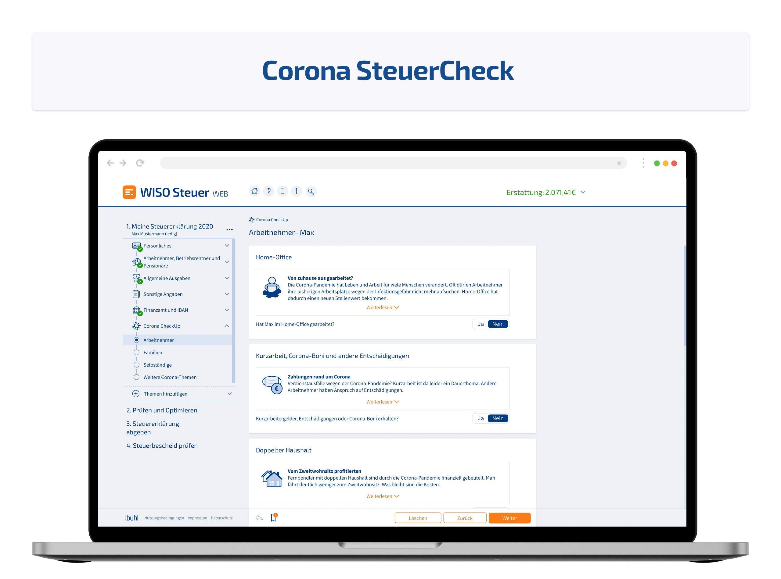Open step 3 Steuererklärung abgeben
This screenshot has width=781, height=579.
click(153, 428)
